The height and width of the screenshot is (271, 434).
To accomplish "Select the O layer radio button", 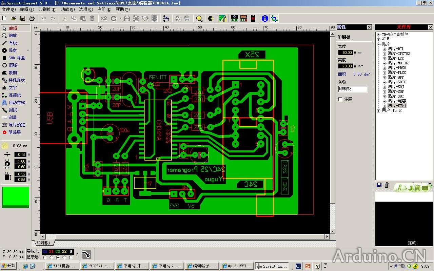I will click(71, 257).
